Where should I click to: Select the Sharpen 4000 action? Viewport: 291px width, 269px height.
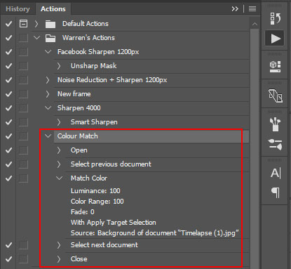click(79, 108)
